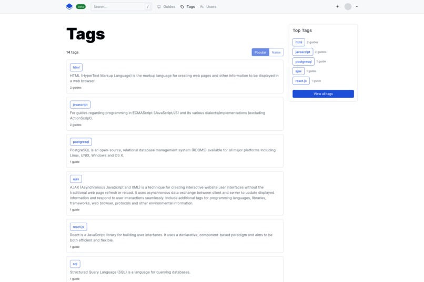Open the sql tag in main list
Screen dimensions: 424x282
(75, 264)
